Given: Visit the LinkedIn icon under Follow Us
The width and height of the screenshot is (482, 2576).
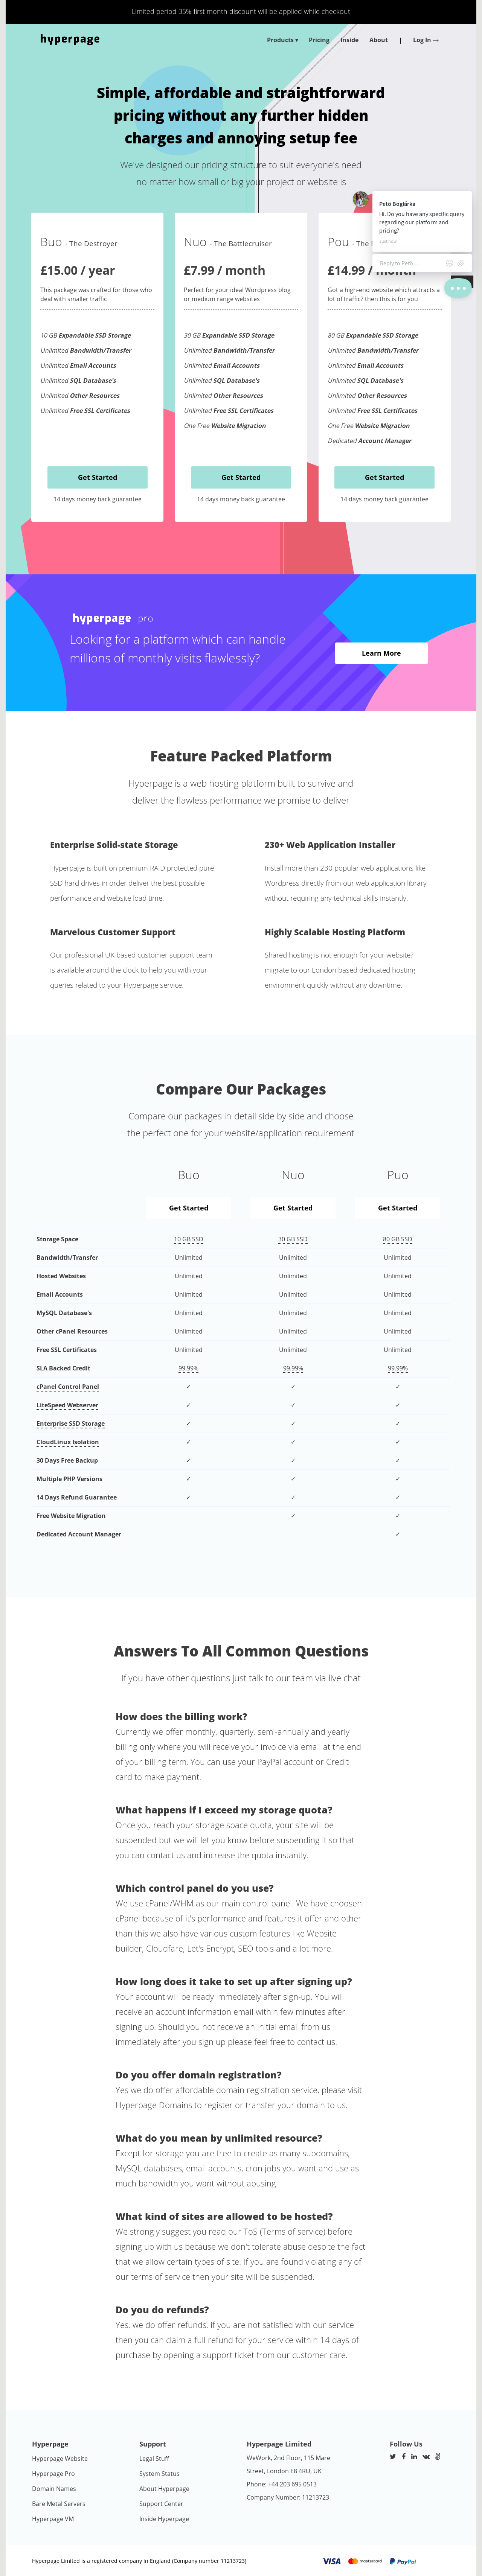Looking at the screenshot, I should pyautogui.click(x=414, y=2457).
